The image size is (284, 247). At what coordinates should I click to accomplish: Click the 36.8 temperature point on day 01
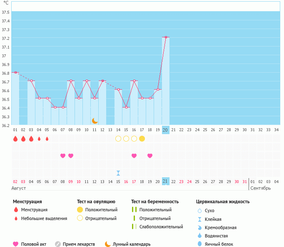(x=15, y=73)
